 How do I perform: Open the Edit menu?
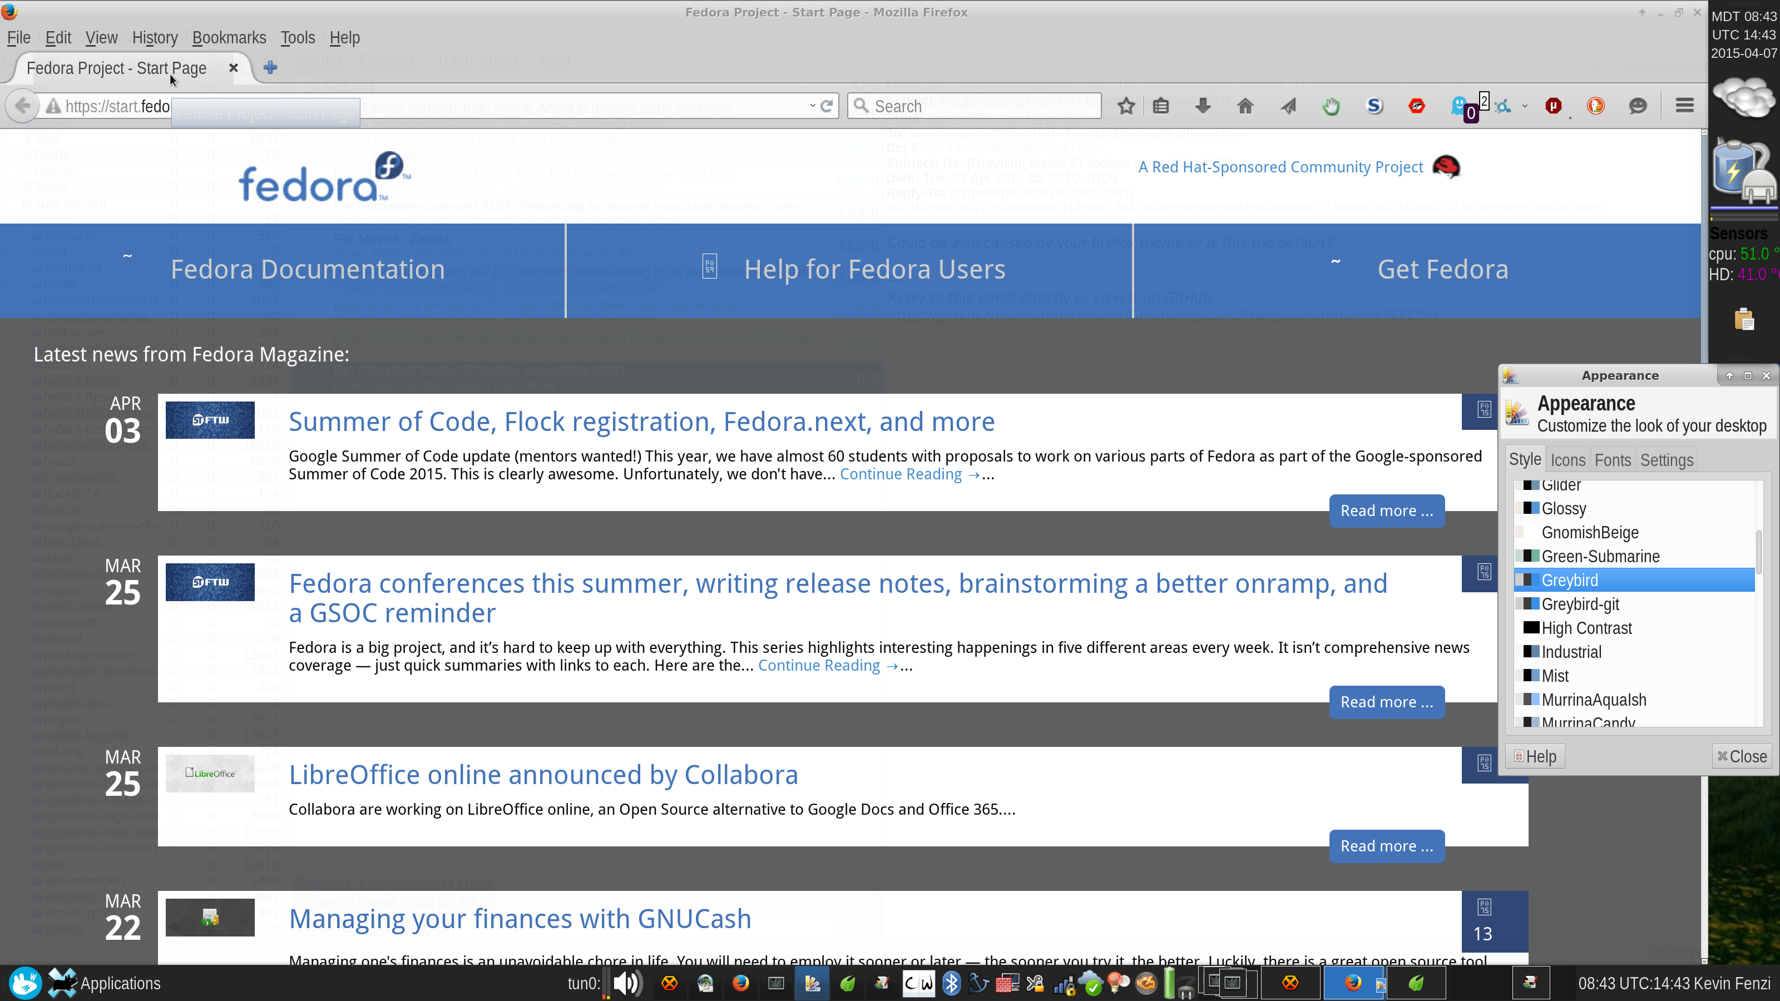[x=58, y=37]
